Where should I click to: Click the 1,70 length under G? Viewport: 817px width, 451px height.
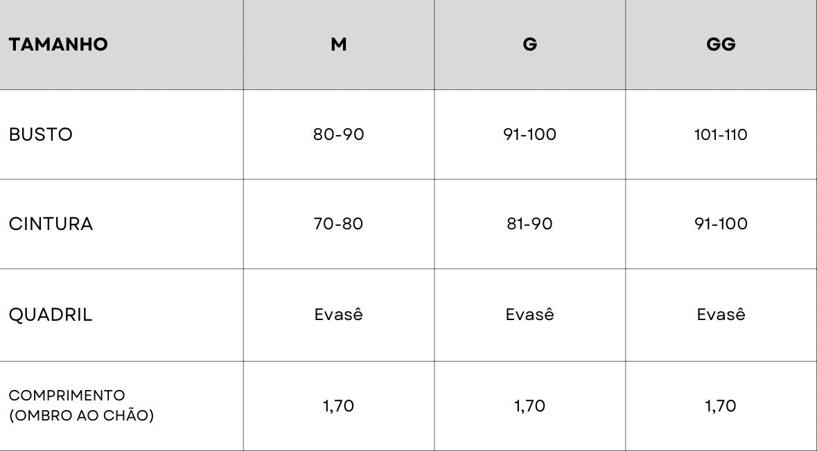(x=530, y=406)
